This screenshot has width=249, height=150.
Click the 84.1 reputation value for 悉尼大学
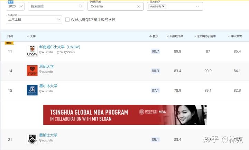(x=237, y=71)
